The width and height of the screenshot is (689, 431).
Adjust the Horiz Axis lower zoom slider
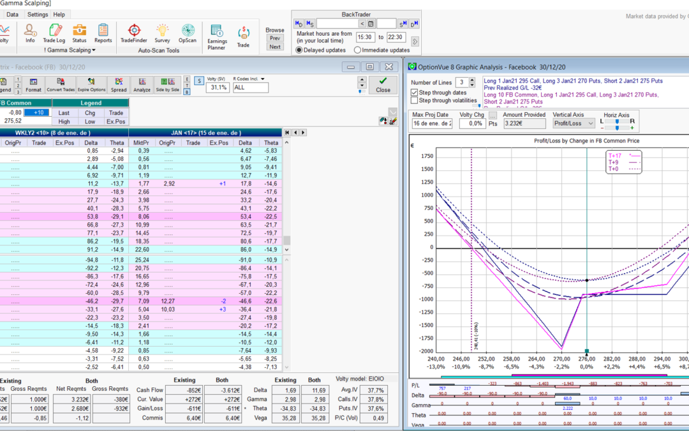(x=617, y=128)
